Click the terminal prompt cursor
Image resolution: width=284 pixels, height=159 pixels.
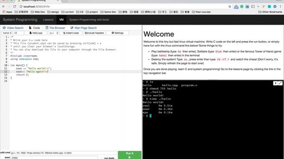[150, 116]
